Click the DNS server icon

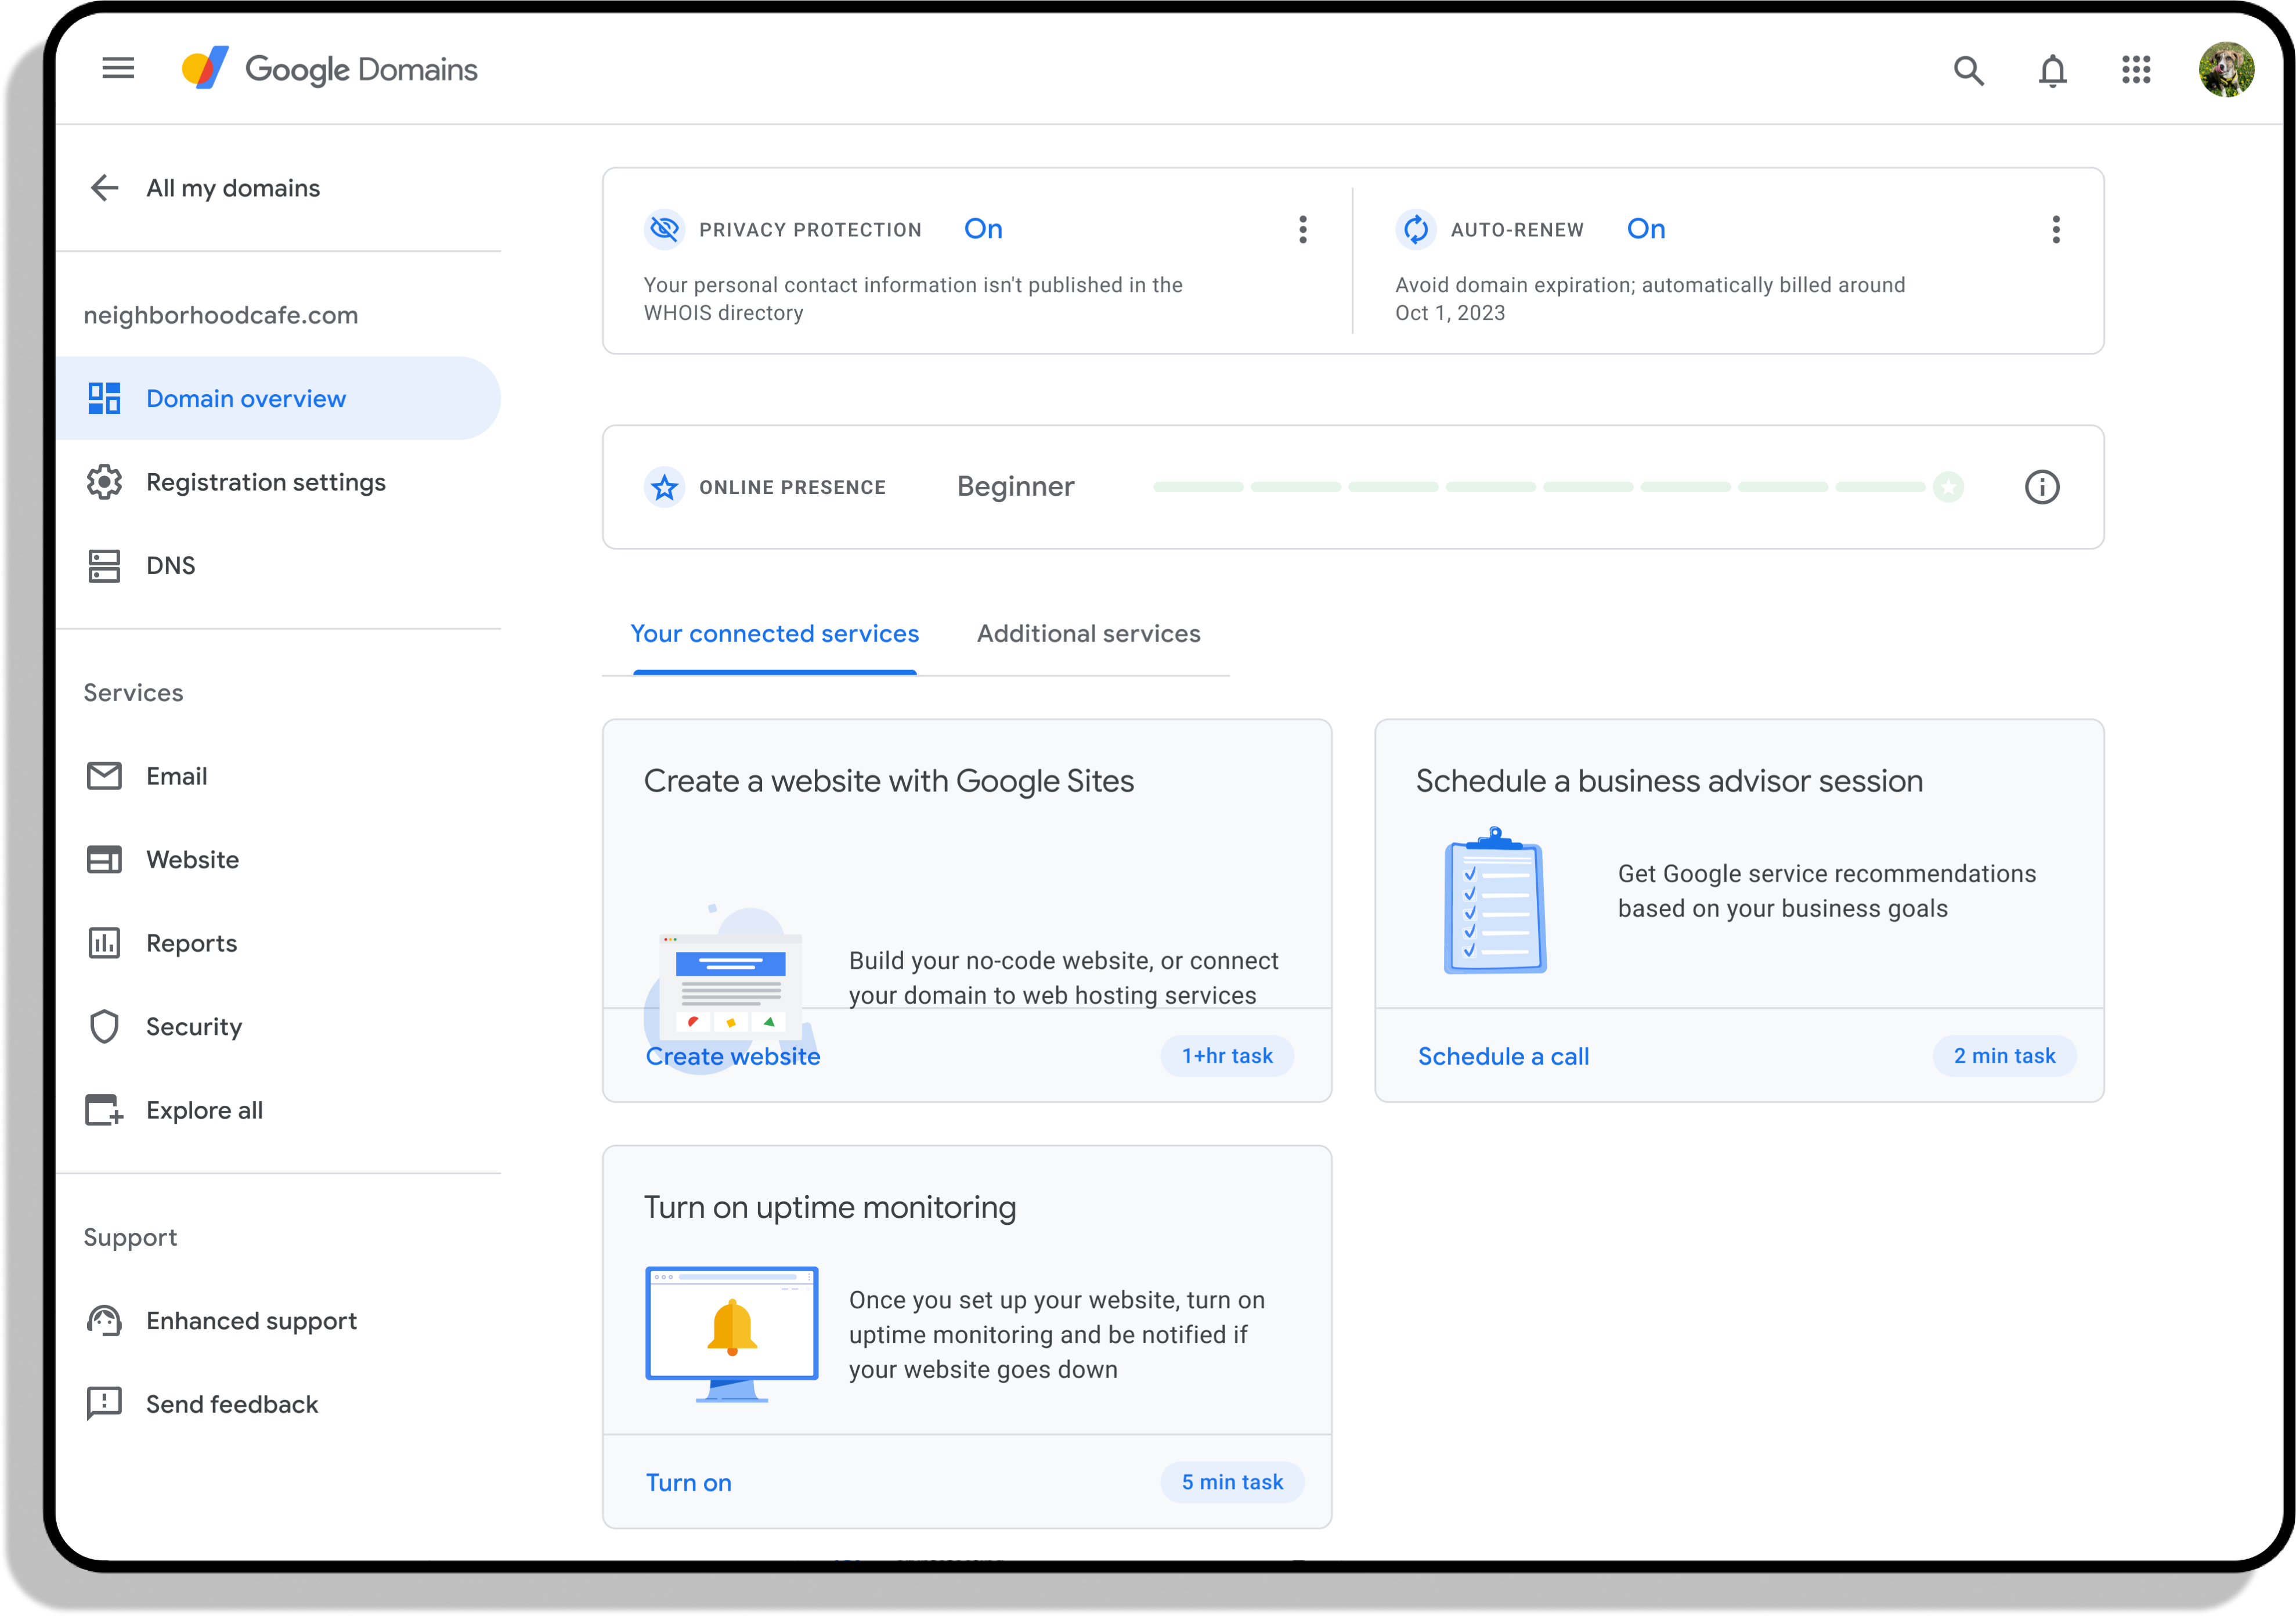[104, 565]
